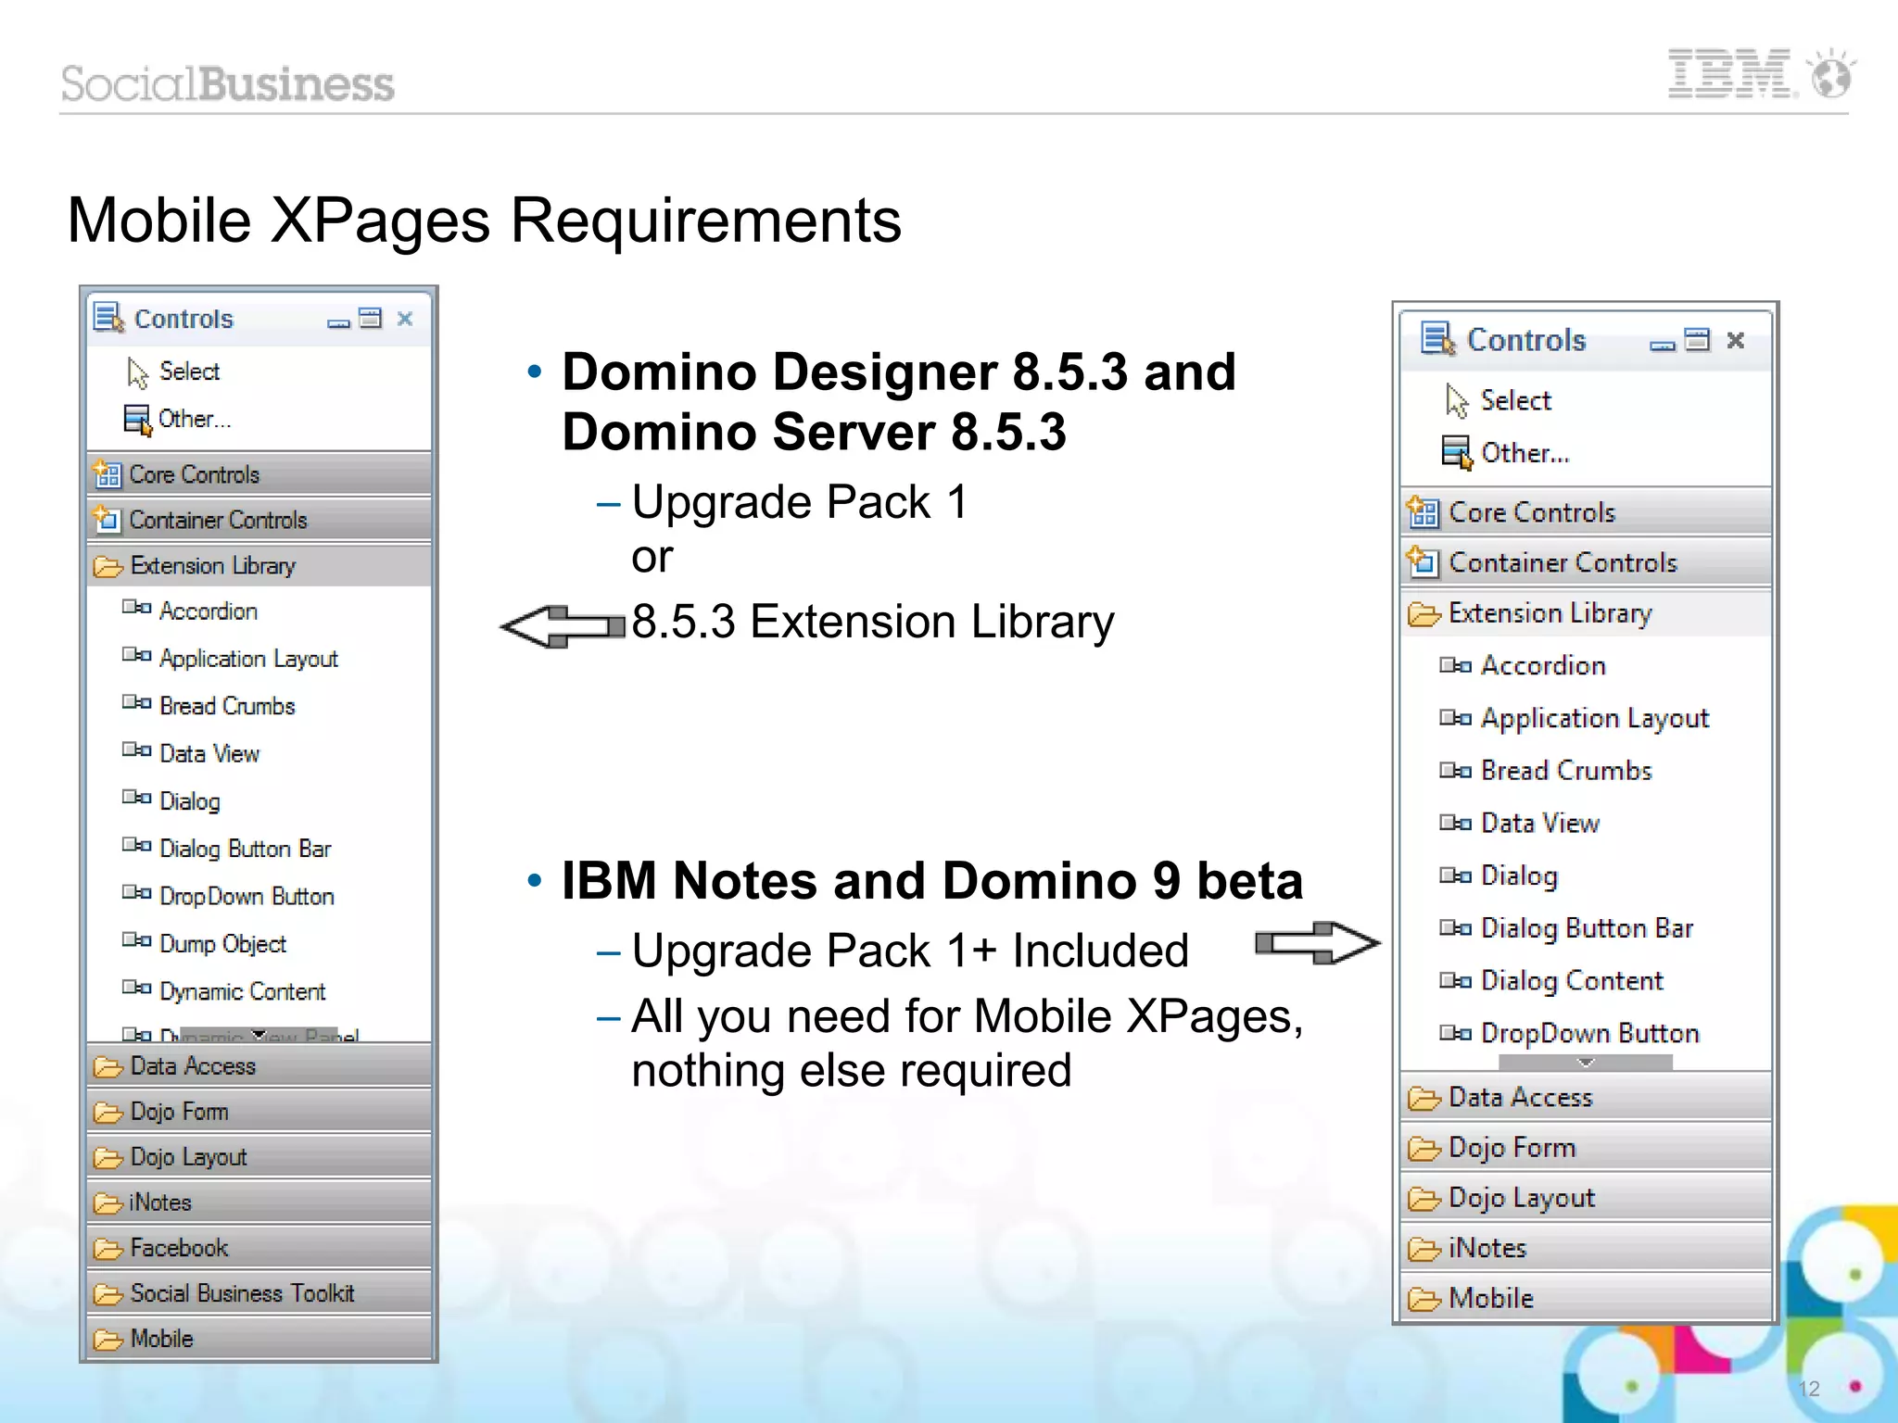Open Core Controls drawer in left panel
The width and height of the screenshot is (1898, 1423).
point(259,474)
